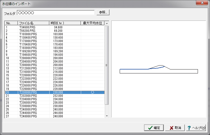Viewport: 210px width, 135px height.
Task: Click the 取消 cancel button
Action: coord(175,128)
